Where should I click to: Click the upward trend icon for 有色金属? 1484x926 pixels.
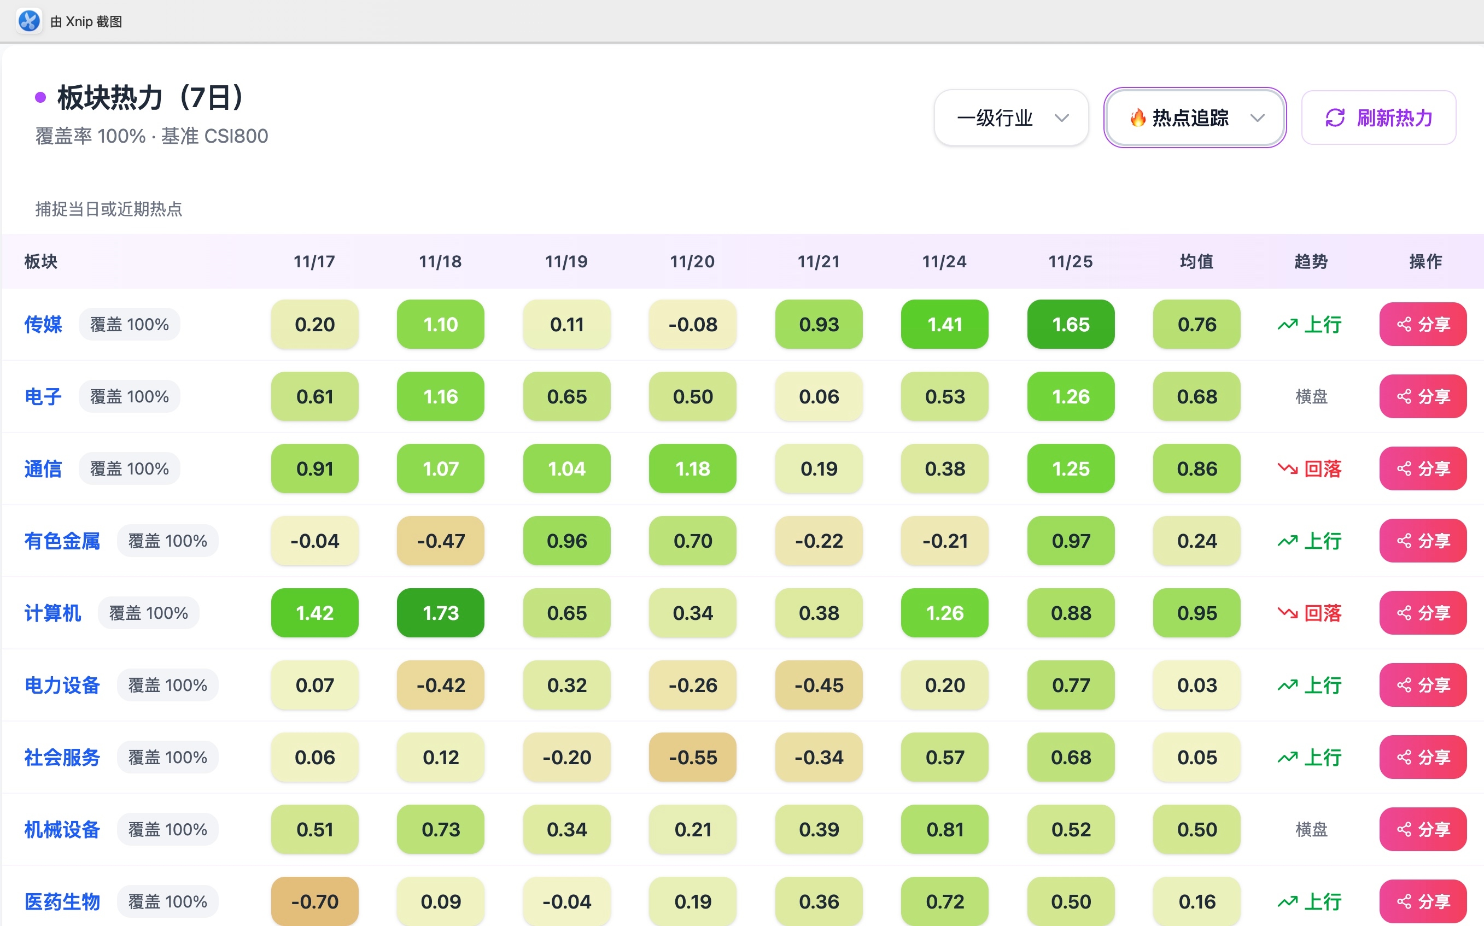(1287, 541)
